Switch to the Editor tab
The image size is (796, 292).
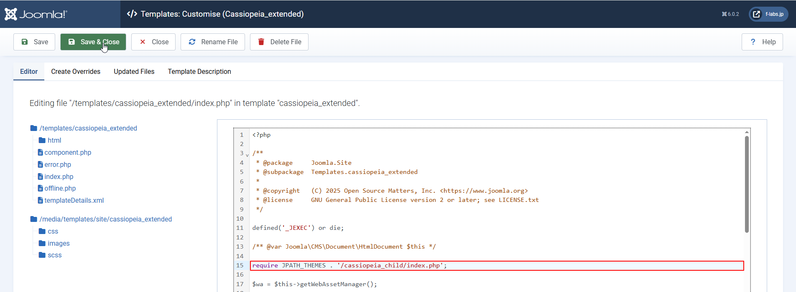tap(29, 71)
